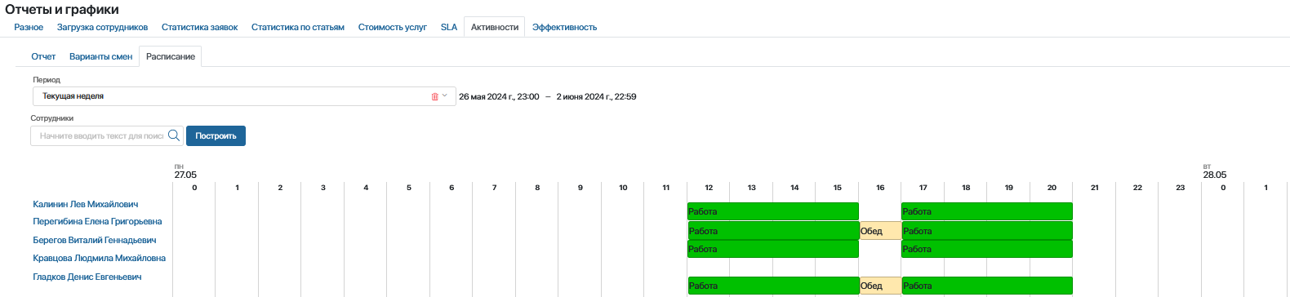Open employee Кравцова Людмила Михайловна
Viewport: 1290px width, 297px height.
click(x=99, y=258)
